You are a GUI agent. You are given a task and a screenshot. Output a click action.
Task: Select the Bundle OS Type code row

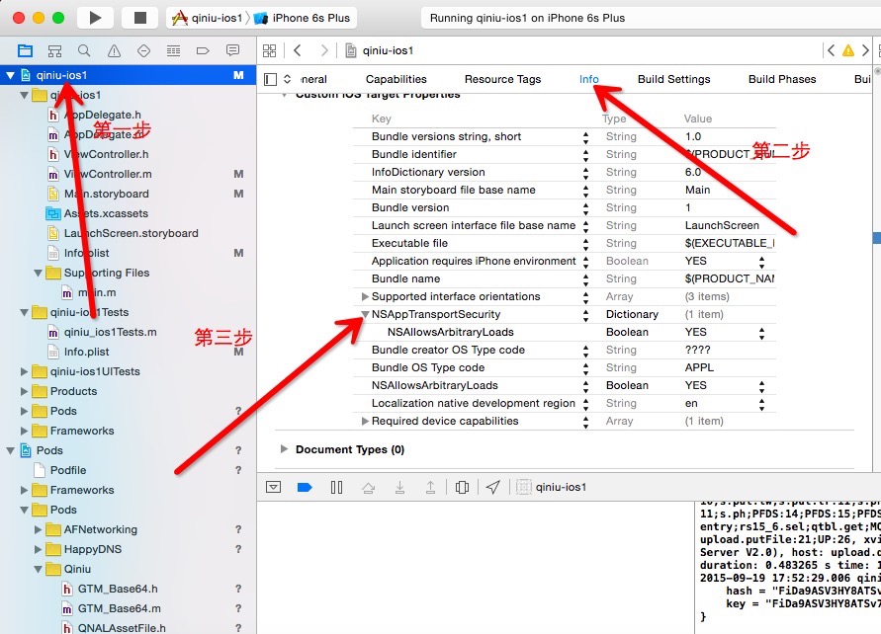point(565,367)
